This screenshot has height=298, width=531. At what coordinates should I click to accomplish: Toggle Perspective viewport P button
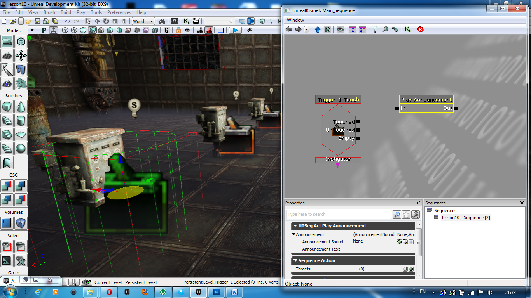point(44,30)
